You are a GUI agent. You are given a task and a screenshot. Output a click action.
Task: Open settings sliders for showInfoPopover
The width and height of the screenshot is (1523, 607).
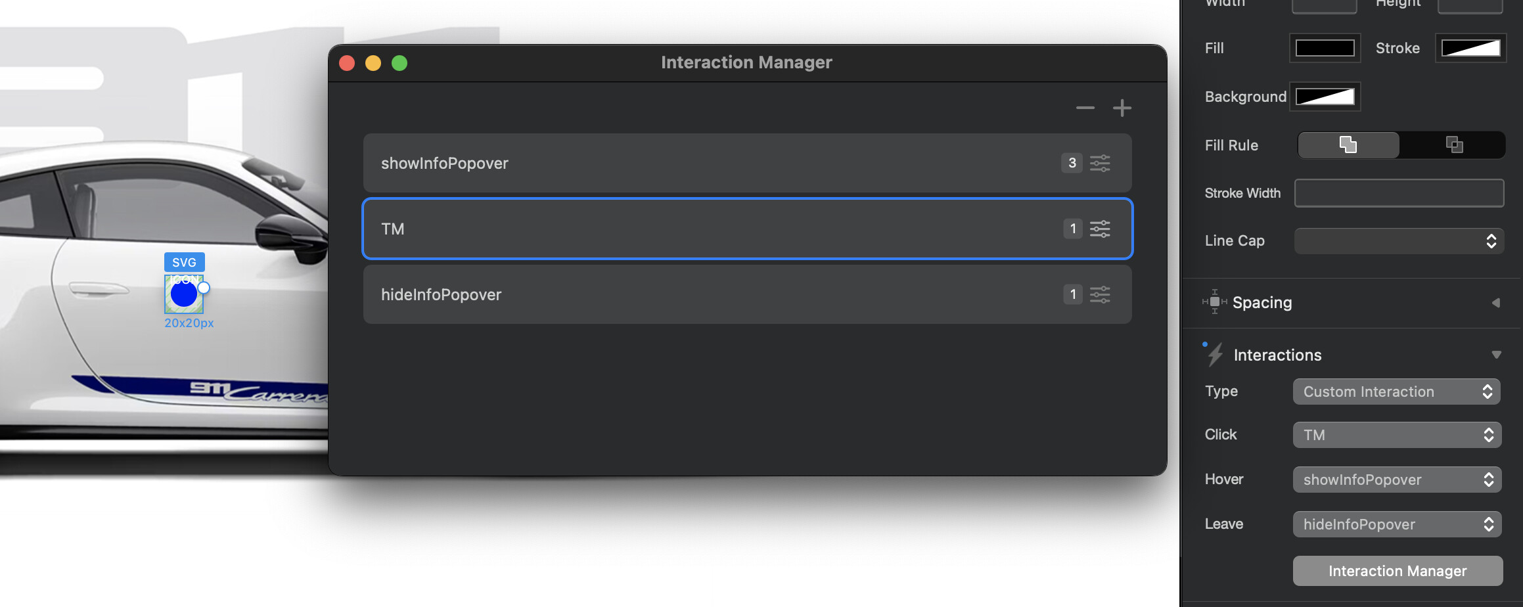point(1100,163)
